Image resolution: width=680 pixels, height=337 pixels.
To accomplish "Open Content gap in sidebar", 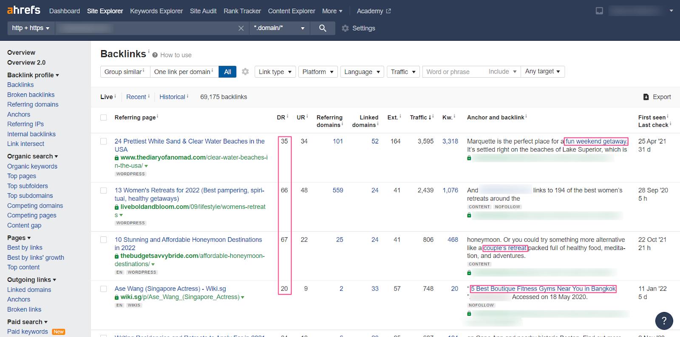I will click(x=24, y=225).
